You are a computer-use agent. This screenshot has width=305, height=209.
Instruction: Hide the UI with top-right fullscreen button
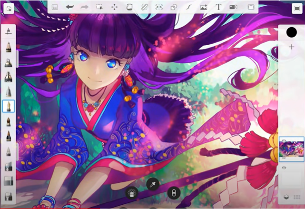tap(297, 9)
